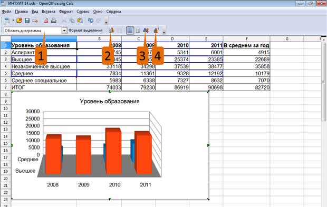Click the Scale Text icon

[x=146, y=31]
